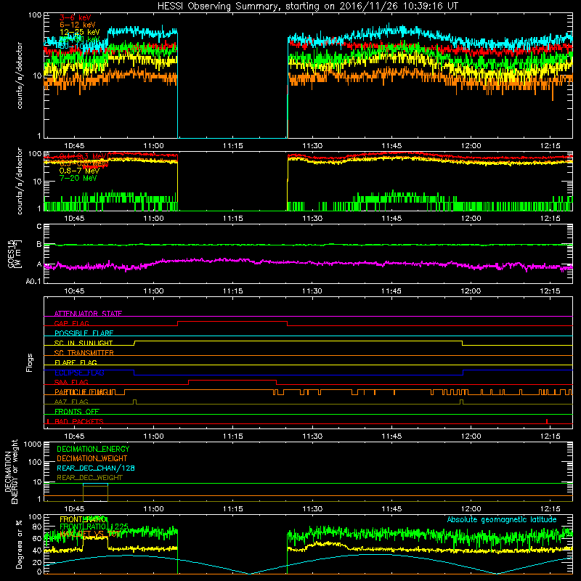Select the GAP_FLAG label
Viewport: 581px width, 581px height.
(x=71, y=323)
